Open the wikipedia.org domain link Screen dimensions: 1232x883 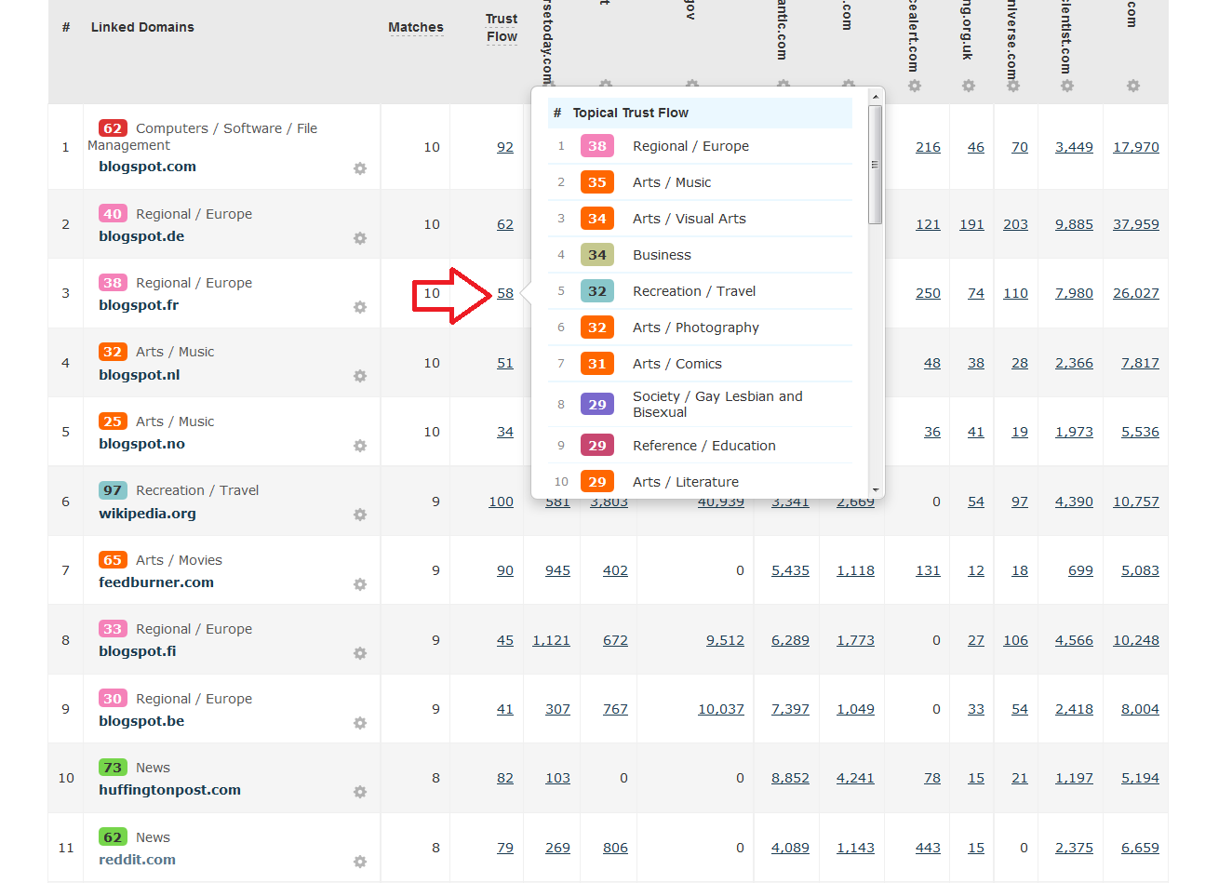pyautogui.click(x=147, y=514)
